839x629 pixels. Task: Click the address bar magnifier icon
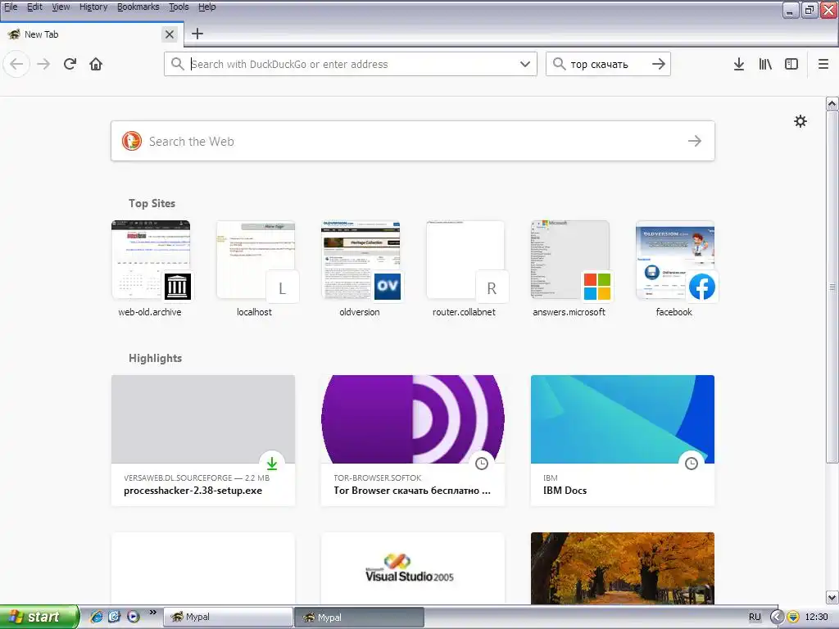tap(177, 64)
